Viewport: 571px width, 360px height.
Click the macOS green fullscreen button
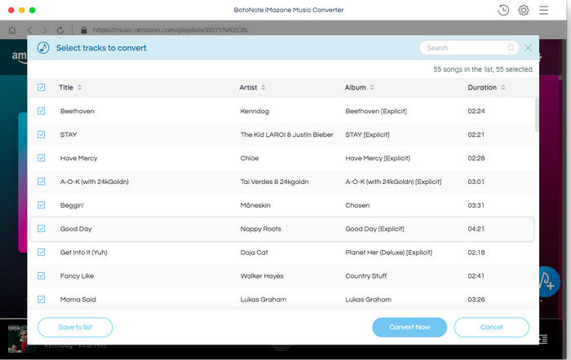point(32,11)
